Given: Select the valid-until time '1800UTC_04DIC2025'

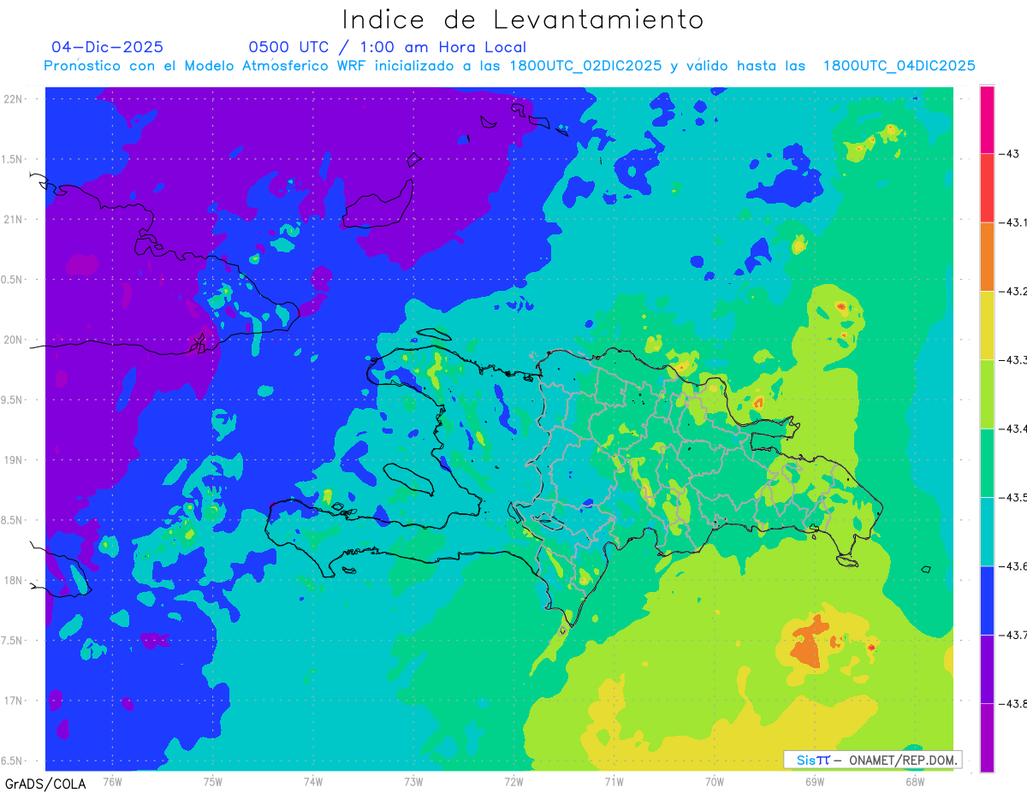Looking at the screenshot, I should pyautogui.click(x=899, y=66).
